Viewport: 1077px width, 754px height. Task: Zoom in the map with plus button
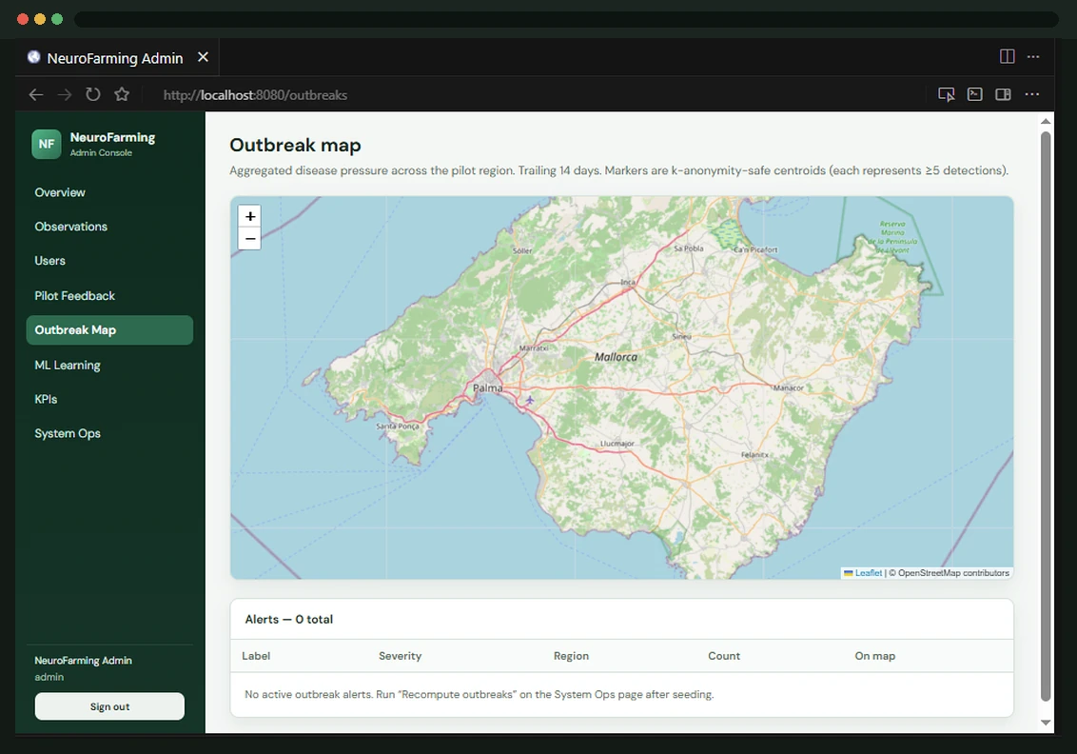(x=250, y=216)
